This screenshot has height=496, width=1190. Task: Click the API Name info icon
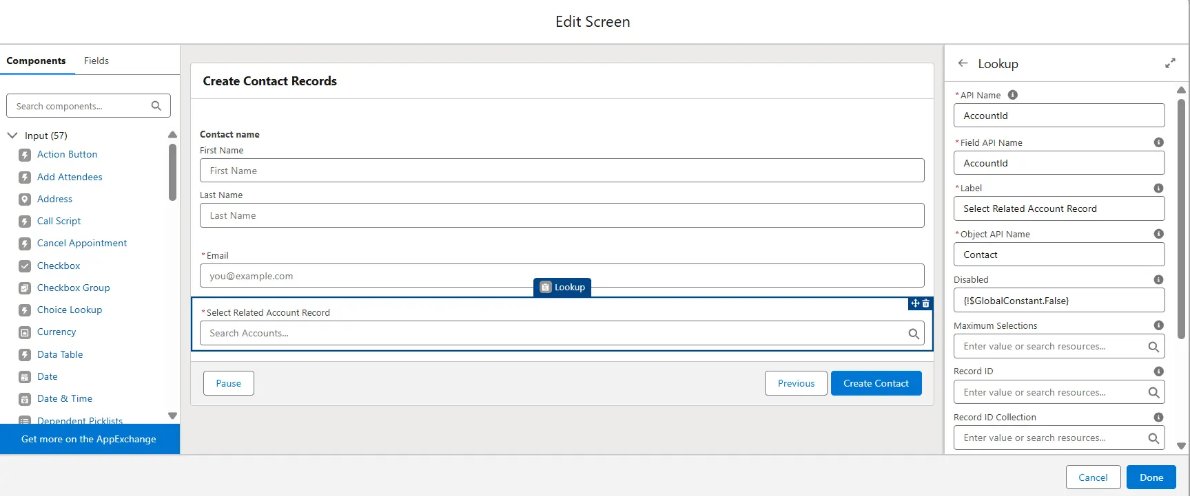coord(1013,95)
